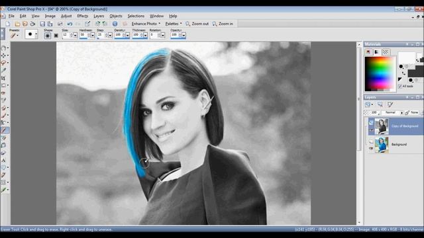Click Zoom out in toolbar
This screenshot has width=424, height=238.
click(197, 24)
